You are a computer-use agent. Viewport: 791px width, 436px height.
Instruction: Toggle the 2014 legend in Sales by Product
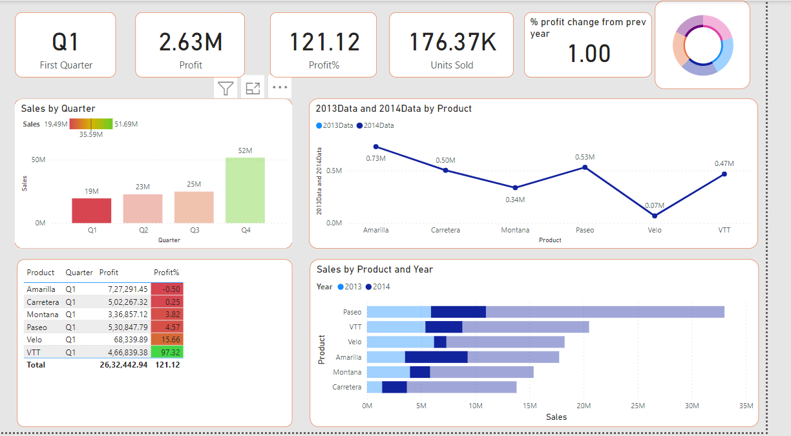tap(378, 287)
